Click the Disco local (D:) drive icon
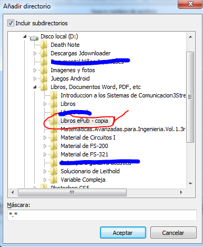 click(34, 37)
